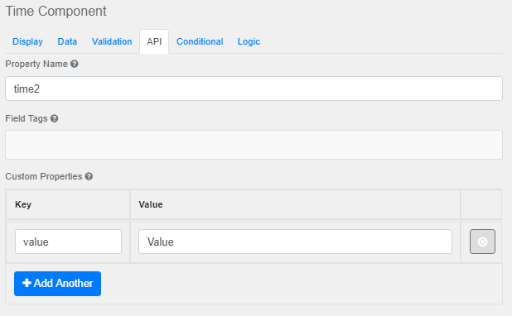Show help for Custom Properties
This screenshot has width=512, height=316.
89,176
